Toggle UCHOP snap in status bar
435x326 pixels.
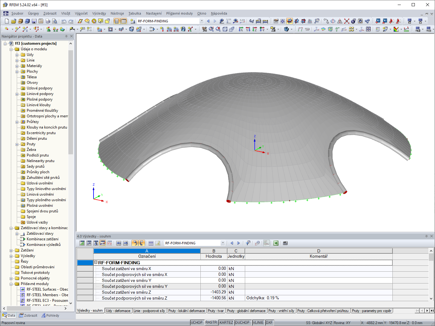click(197, 323)
